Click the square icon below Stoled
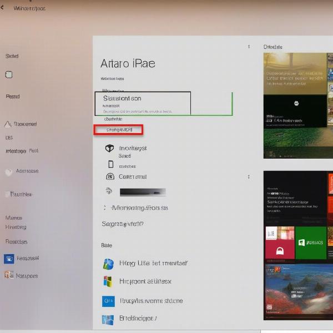The width and height of the screenshot is (333, 333). [x=9, y=74]
